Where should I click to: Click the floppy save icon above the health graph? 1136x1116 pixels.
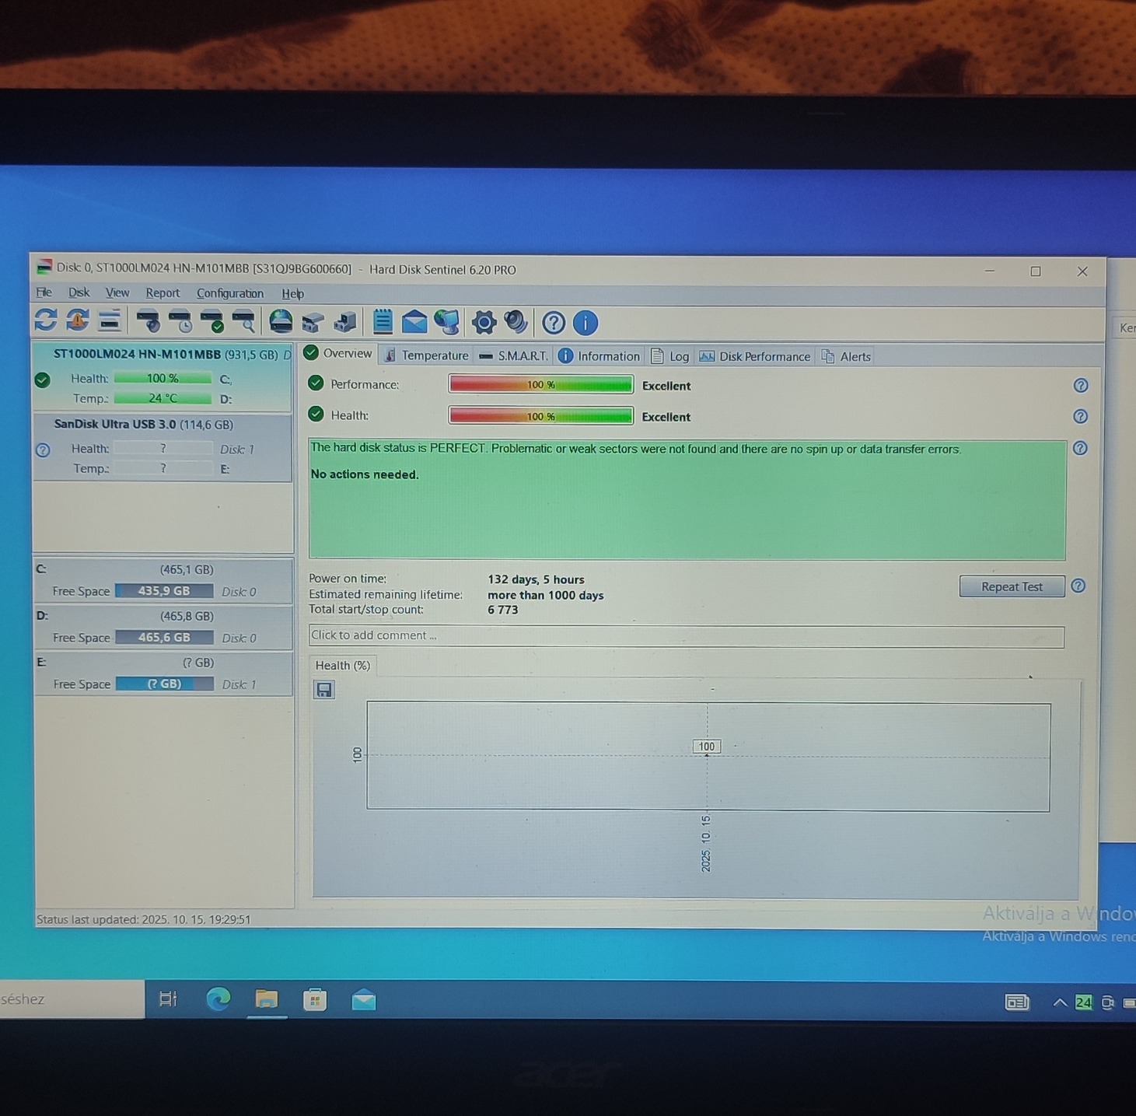pyautogui.click(x=324, y=690)
